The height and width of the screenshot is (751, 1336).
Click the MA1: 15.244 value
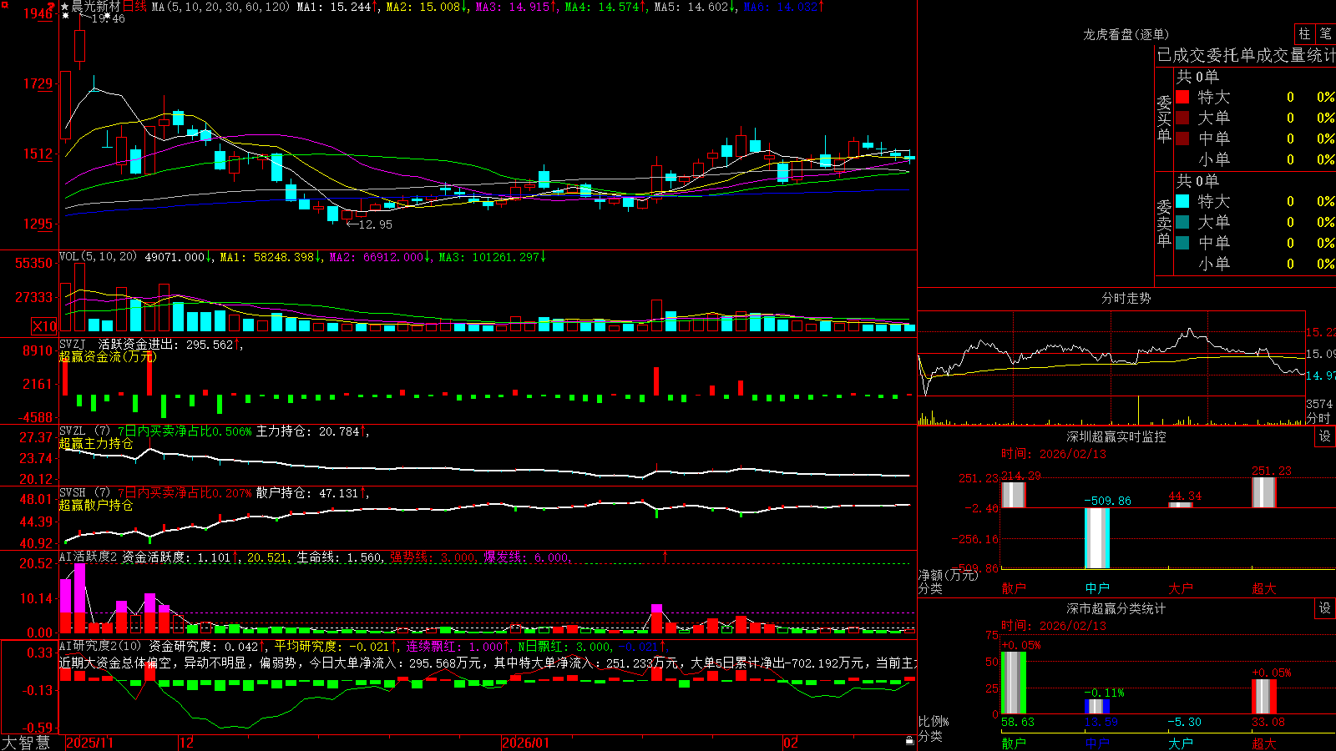(x=333, y=7)
